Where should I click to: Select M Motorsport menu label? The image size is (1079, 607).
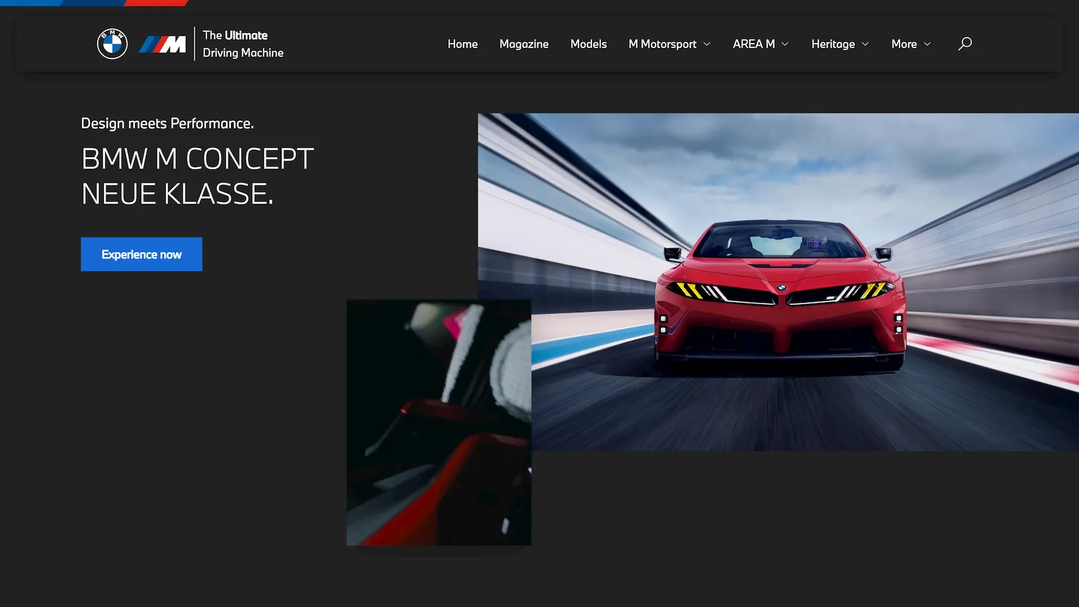[x=662, y=44]
